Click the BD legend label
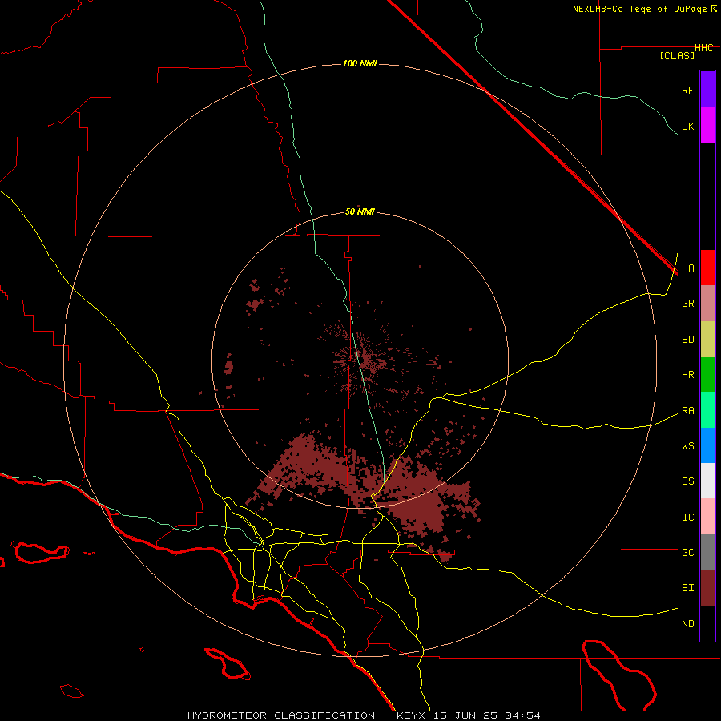 (x=687, y=340)
